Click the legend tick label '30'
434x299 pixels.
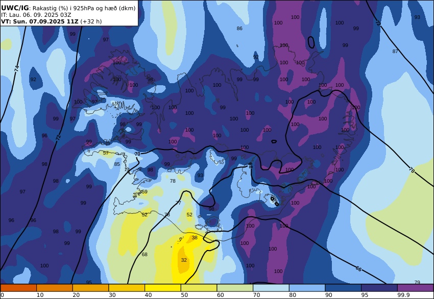(x=112, y=295)
